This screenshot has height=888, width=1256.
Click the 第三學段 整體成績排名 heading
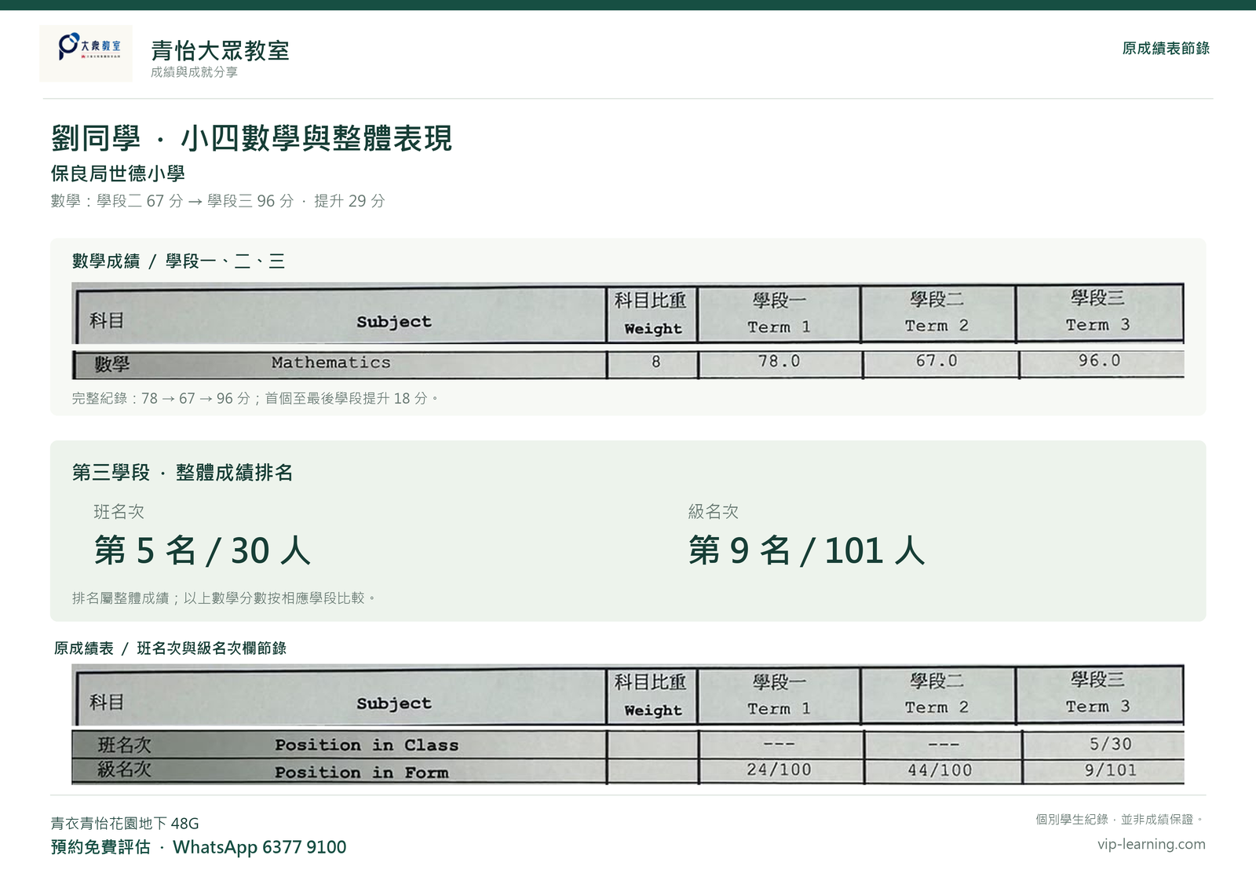click(182, 473)
